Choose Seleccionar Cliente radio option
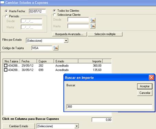Viewport: 156px width, 129px height. click(55, 15)
